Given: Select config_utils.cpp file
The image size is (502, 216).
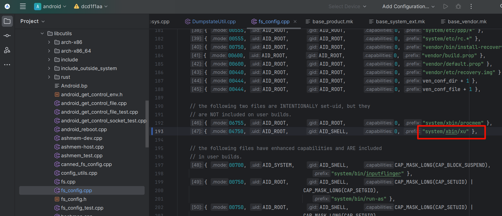Looking at the screenshot, I should (79, 173).
